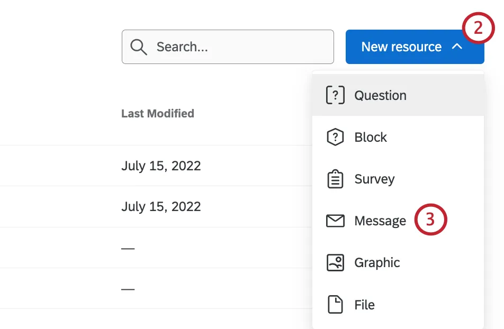Choose Message from the dropdown menu
504x329 pixels.
(x=379, y=221)
